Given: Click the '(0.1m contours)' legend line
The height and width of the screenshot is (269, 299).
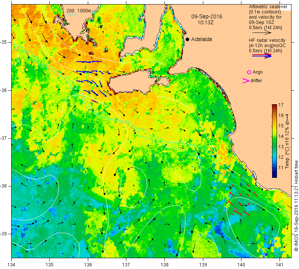Looking at the screenshot, I should click(265, 12).
